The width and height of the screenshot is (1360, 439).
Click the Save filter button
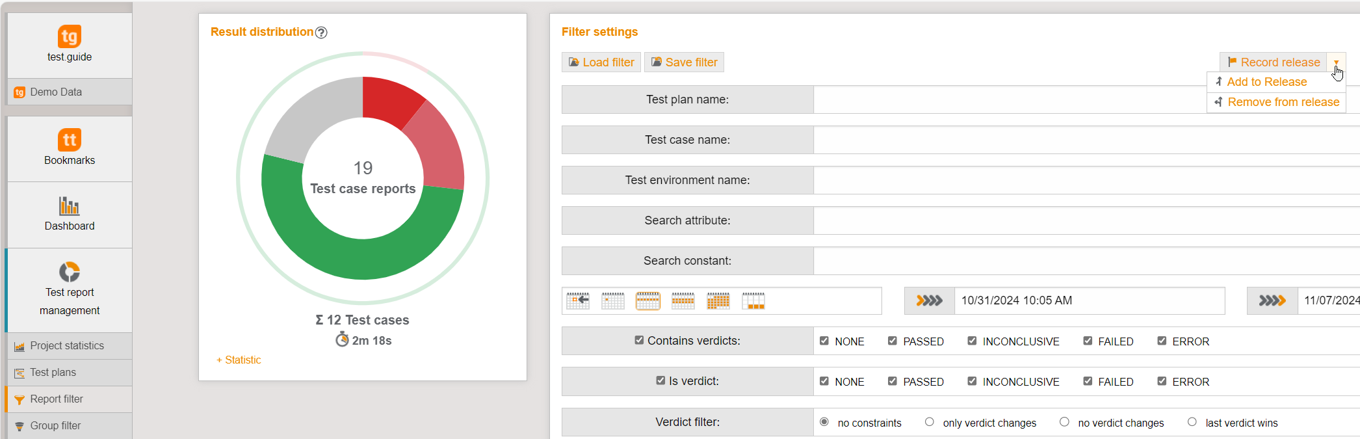point(684,62)
